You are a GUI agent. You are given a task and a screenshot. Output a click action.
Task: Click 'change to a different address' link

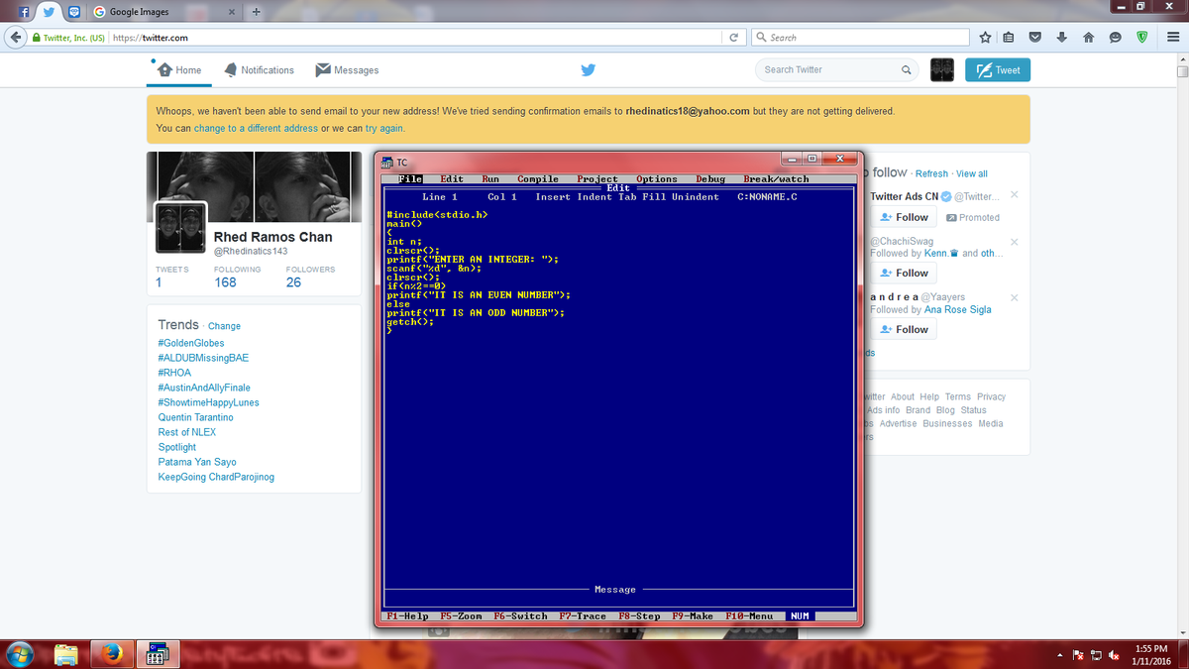(256, 128)
